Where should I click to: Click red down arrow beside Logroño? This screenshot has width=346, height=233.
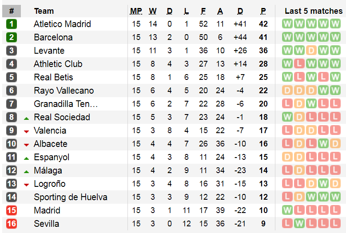[x=27, y=185]
